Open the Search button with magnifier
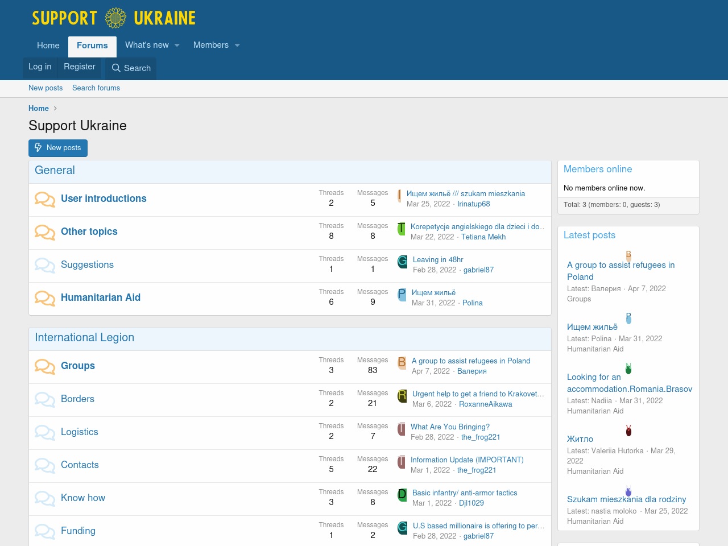 (x=131, y=68)
